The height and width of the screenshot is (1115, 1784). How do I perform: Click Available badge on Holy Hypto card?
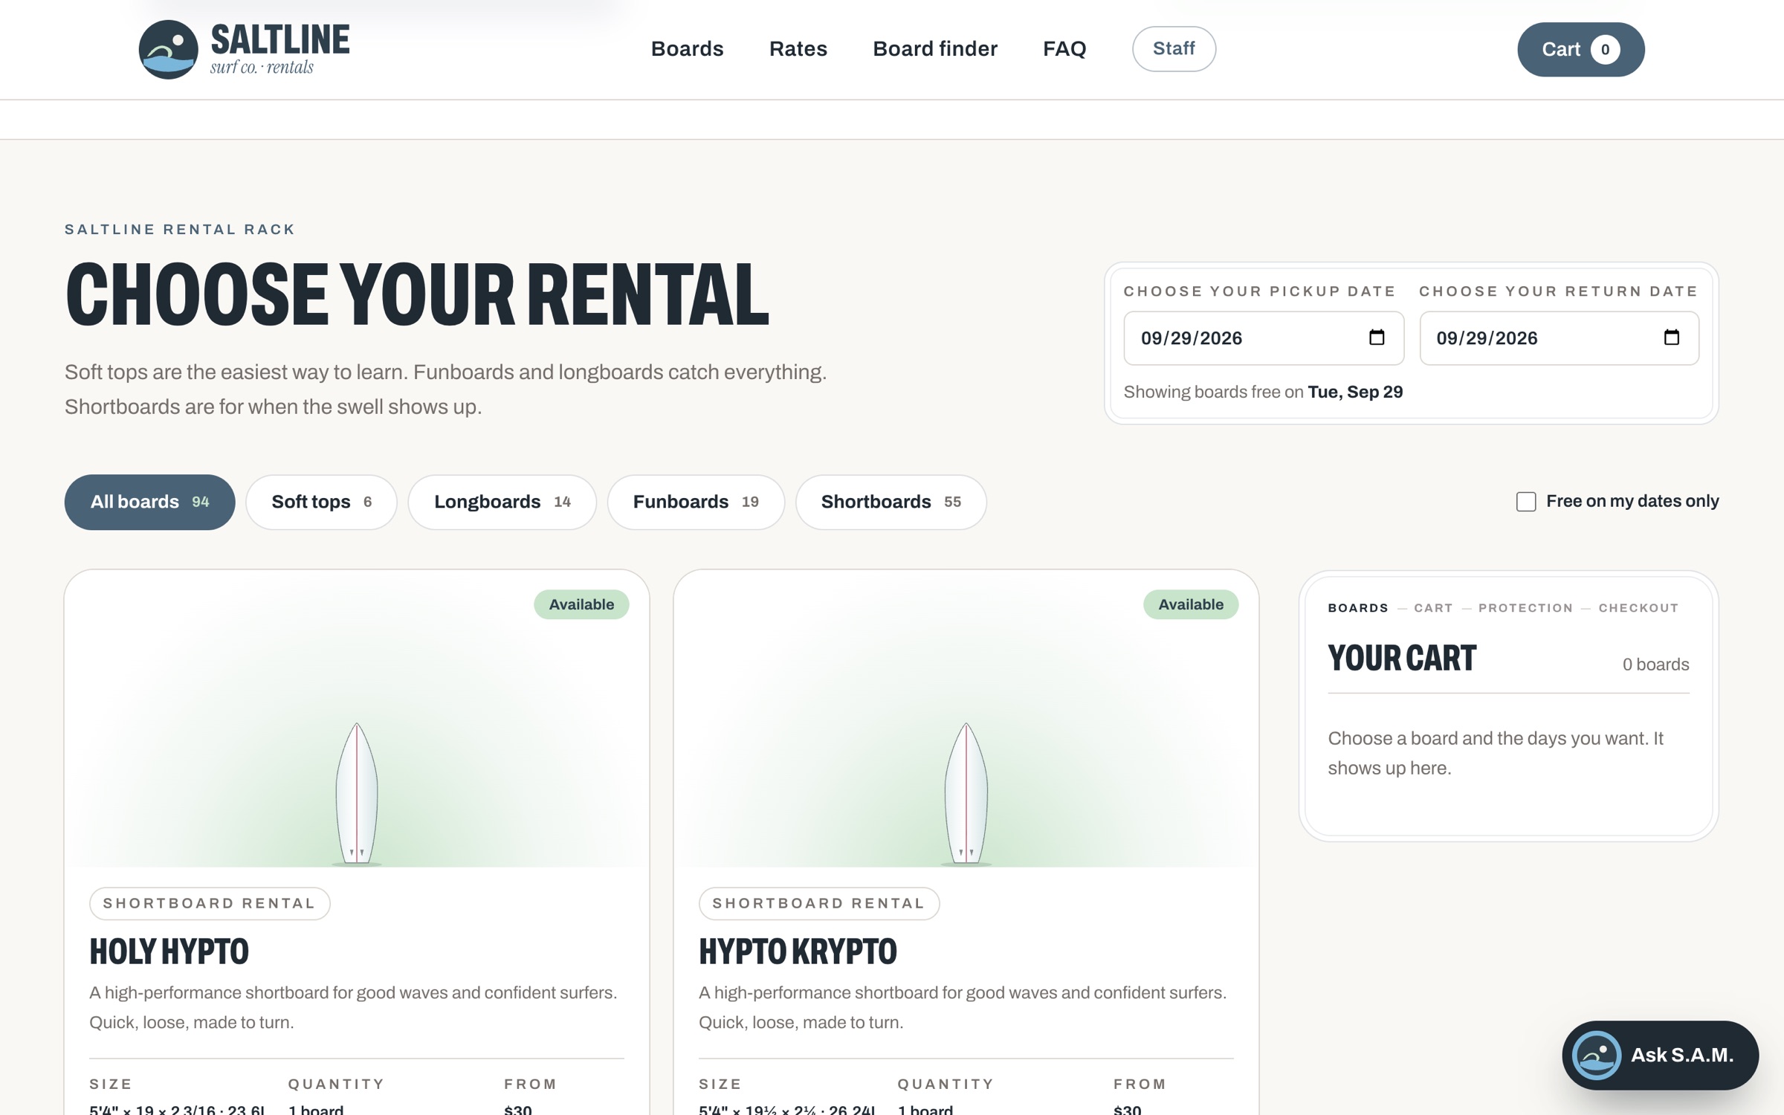click(581, 604)
